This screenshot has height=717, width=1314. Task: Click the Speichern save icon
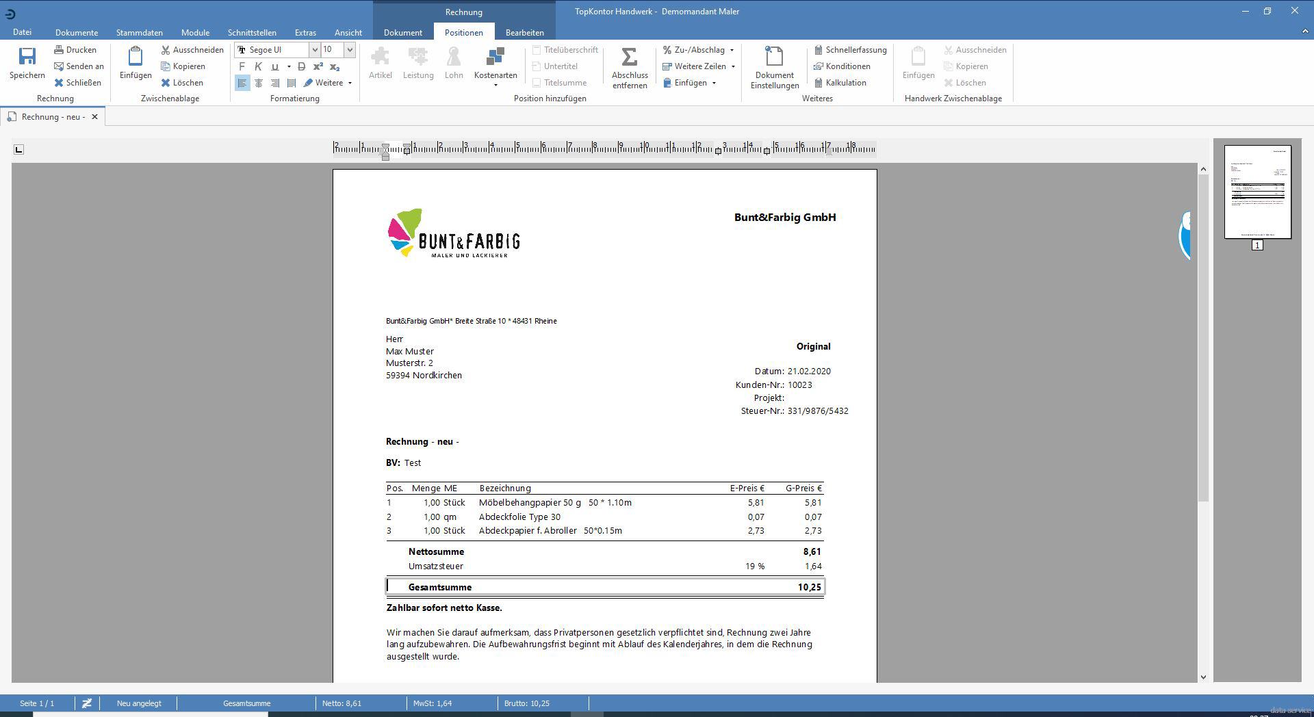coord(27,57)
